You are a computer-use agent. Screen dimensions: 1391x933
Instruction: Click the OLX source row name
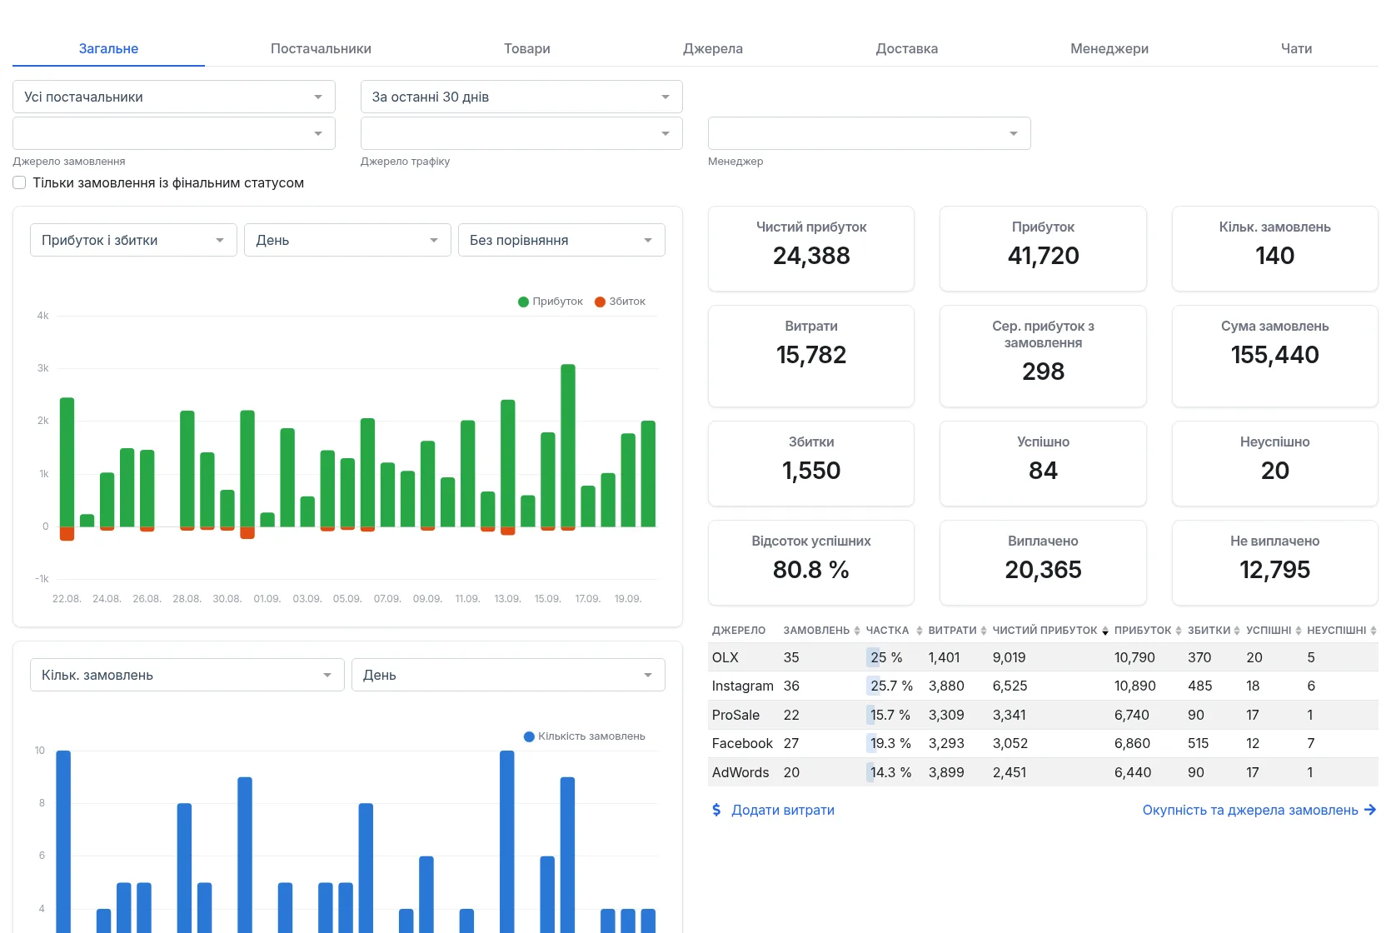(x=725, y=657)
